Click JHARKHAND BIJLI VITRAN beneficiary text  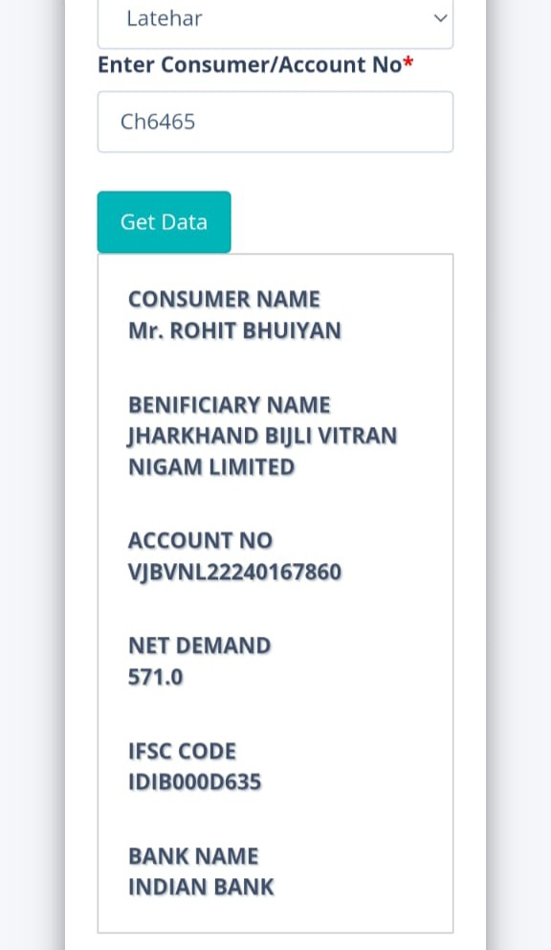(263, 437)
